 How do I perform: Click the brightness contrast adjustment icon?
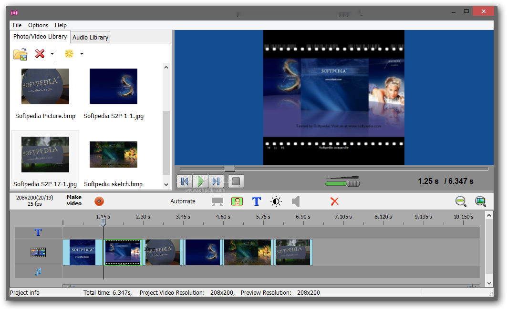[276, 201]
